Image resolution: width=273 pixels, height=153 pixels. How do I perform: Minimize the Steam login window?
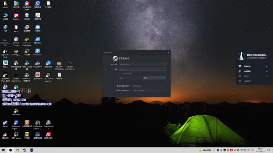coord(166,53)
